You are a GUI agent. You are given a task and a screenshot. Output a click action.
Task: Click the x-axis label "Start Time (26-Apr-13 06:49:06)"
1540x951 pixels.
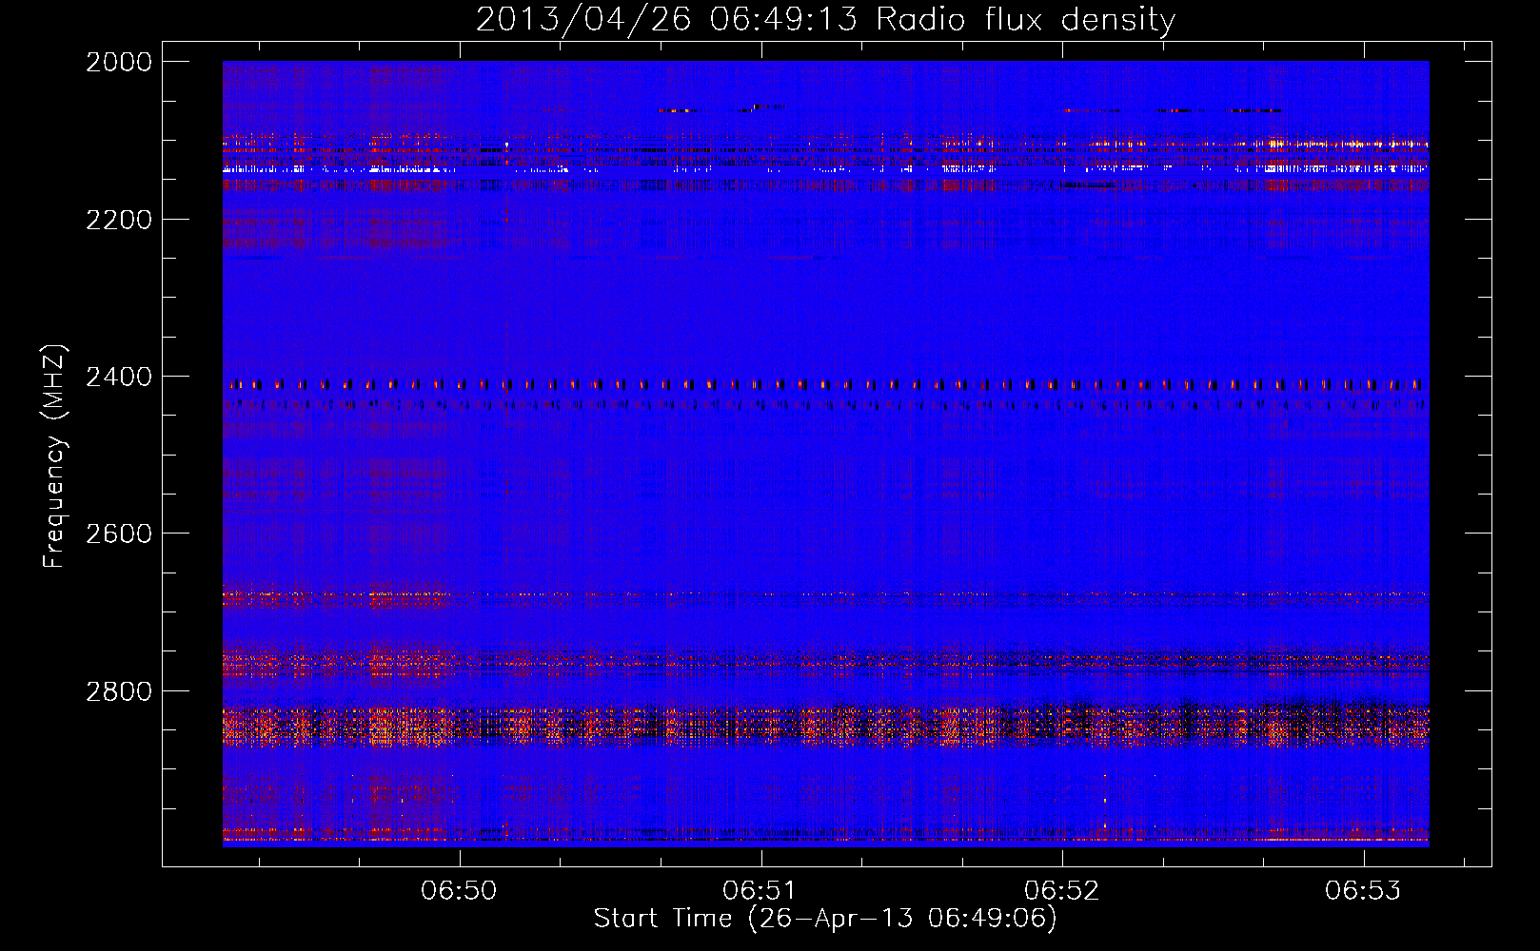tap(825, 919)
